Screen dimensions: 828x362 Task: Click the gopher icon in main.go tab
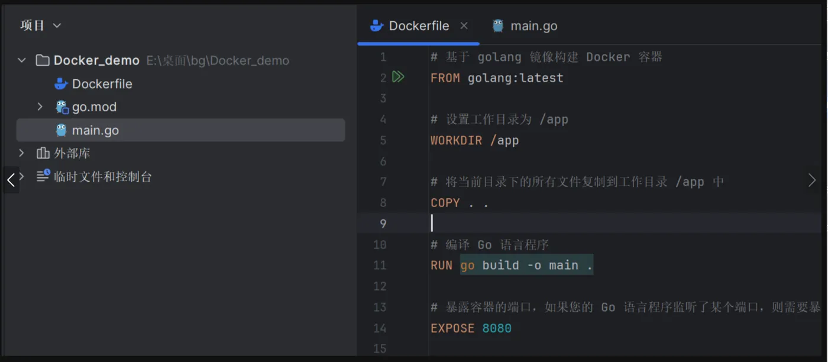click(x=498, y=25)
